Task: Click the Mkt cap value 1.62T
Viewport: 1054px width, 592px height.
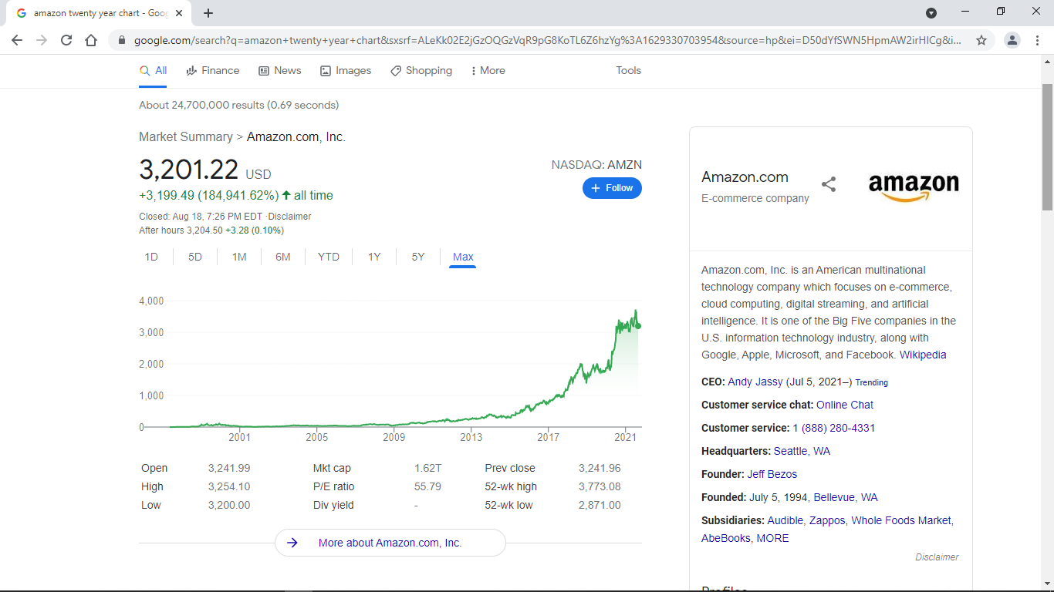Action: coord(427,468)
